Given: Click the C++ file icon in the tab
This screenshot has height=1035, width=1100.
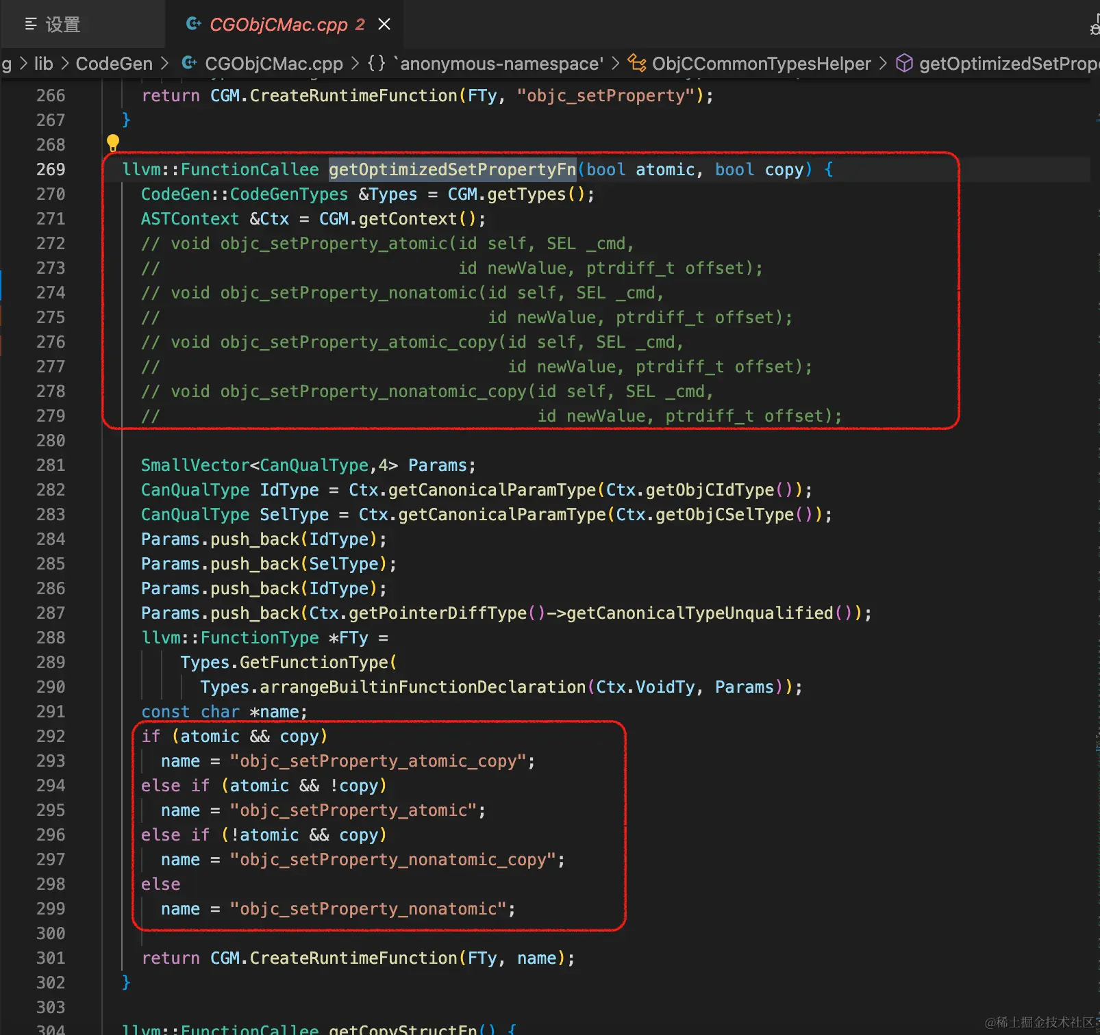Looking at the screenshot, I should point(194,24).
